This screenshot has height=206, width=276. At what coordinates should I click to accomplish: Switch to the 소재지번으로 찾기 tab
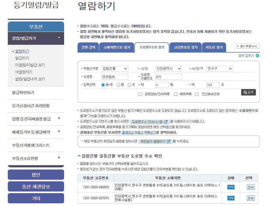point(117,47)
